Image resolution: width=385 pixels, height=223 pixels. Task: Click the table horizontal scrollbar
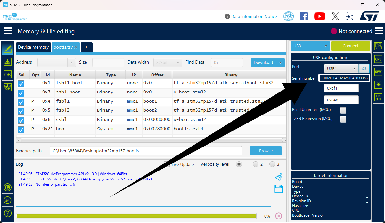[152, 140]
